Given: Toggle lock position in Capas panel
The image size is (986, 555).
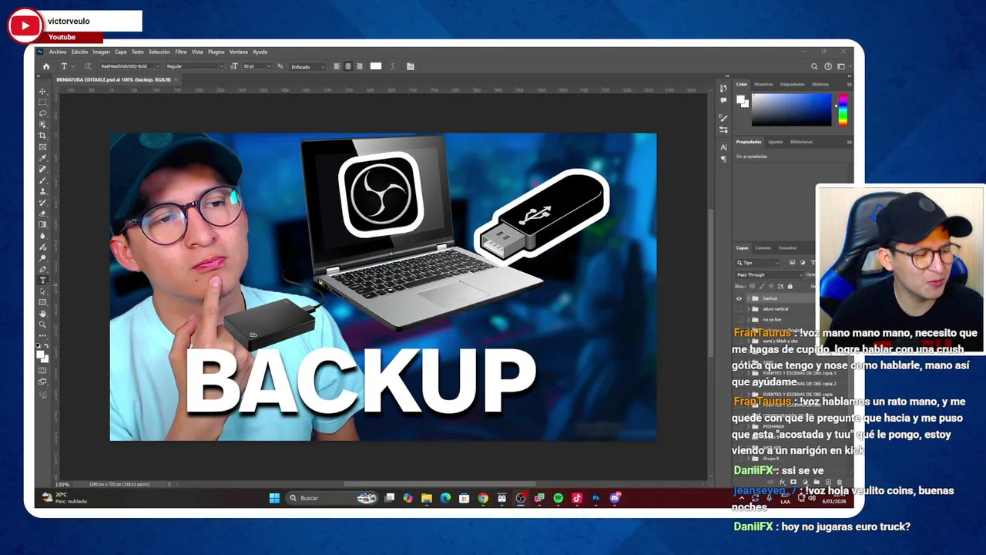Looking at the screenshot, I should 771,286.
